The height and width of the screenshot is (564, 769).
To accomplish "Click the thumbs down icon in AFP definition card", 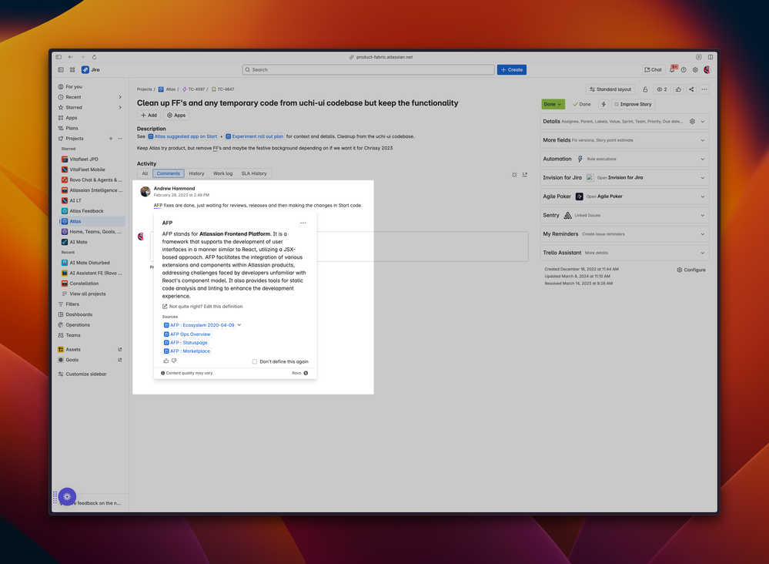I will pos(174,361).
